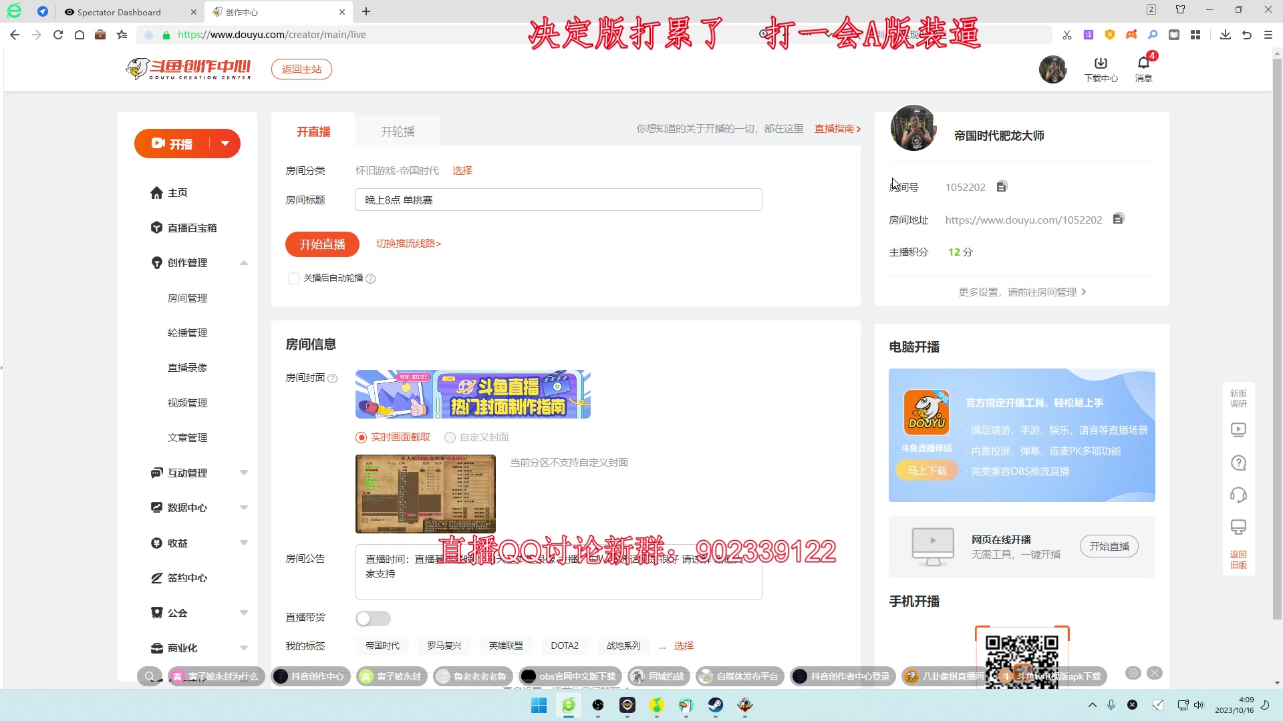1283x721 pixels.
Task: Switch to the 开轮播 tab
Action: [x=398, y=132]
